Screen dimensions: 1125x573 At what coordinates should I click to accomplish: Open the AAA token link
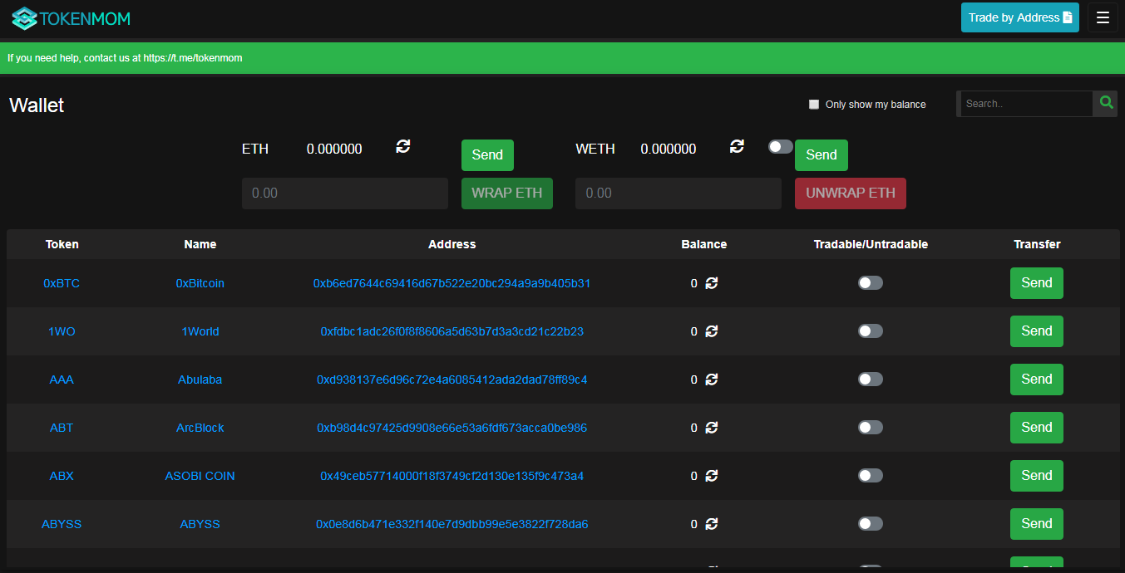pos(62,380)
